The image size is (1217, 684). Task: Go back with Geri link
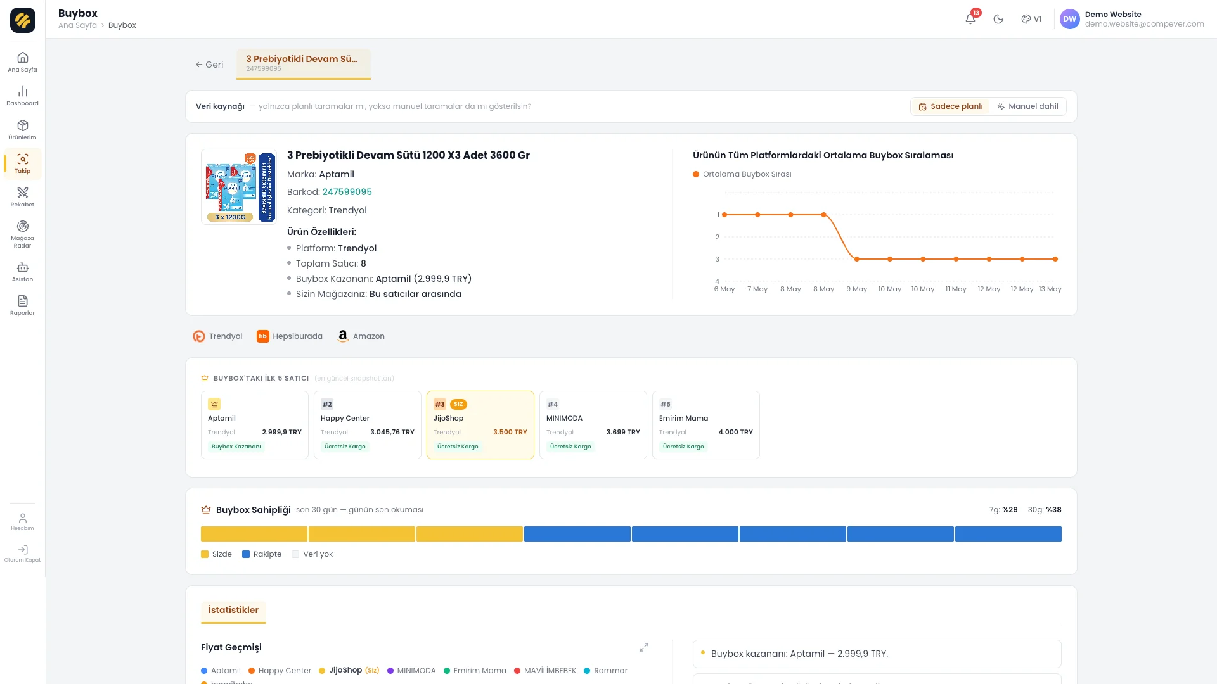(209, 65)
